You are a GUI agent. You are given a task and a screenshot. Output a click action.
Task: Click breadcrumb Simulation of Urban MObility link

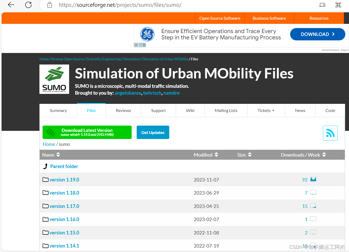tap(165, 59)
